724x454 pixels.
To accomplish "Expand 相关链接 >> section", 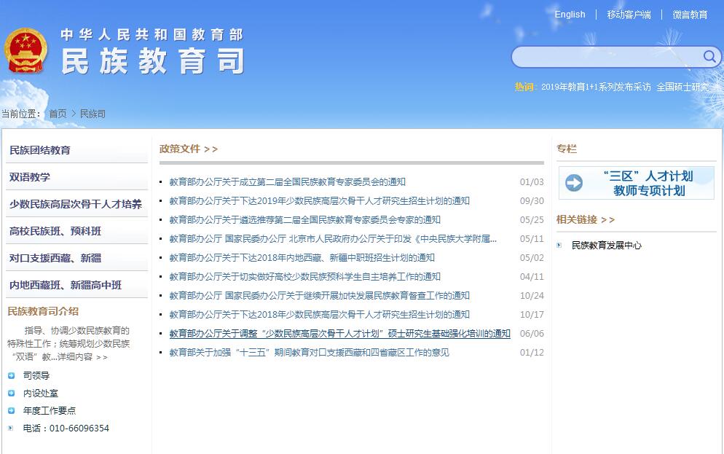I will coord(586,219).
